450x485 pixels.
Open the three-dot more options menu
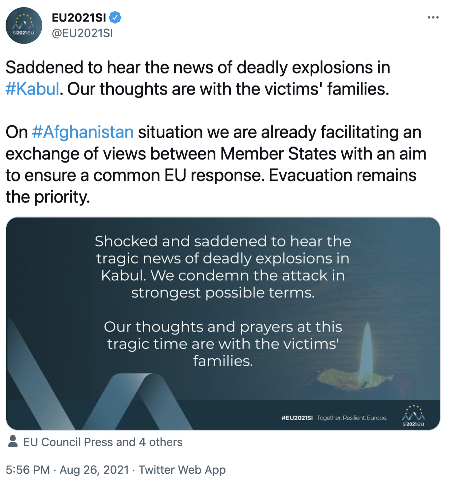click(433, 17)
